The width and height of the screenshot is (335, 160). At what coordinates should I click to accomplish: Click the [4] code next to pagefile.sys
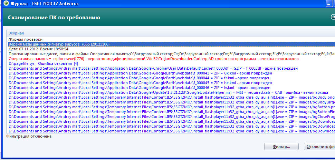[x=76, y=64]
